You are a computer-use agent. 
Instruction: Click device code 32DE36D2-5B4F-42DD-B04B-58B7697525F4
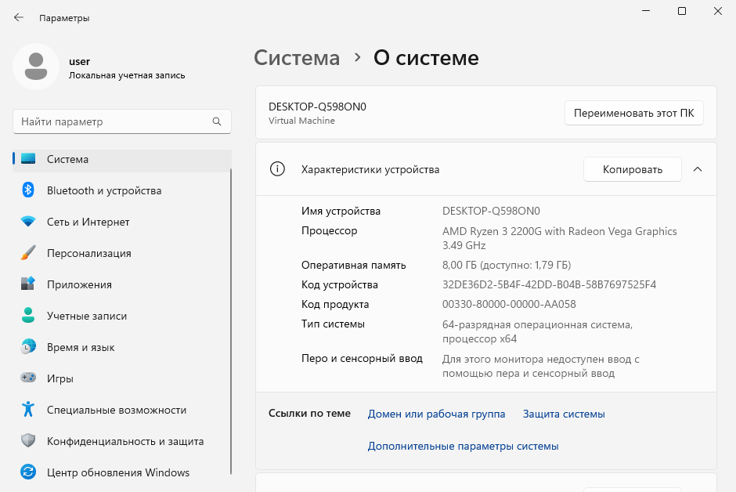click(x=549, y=285)
